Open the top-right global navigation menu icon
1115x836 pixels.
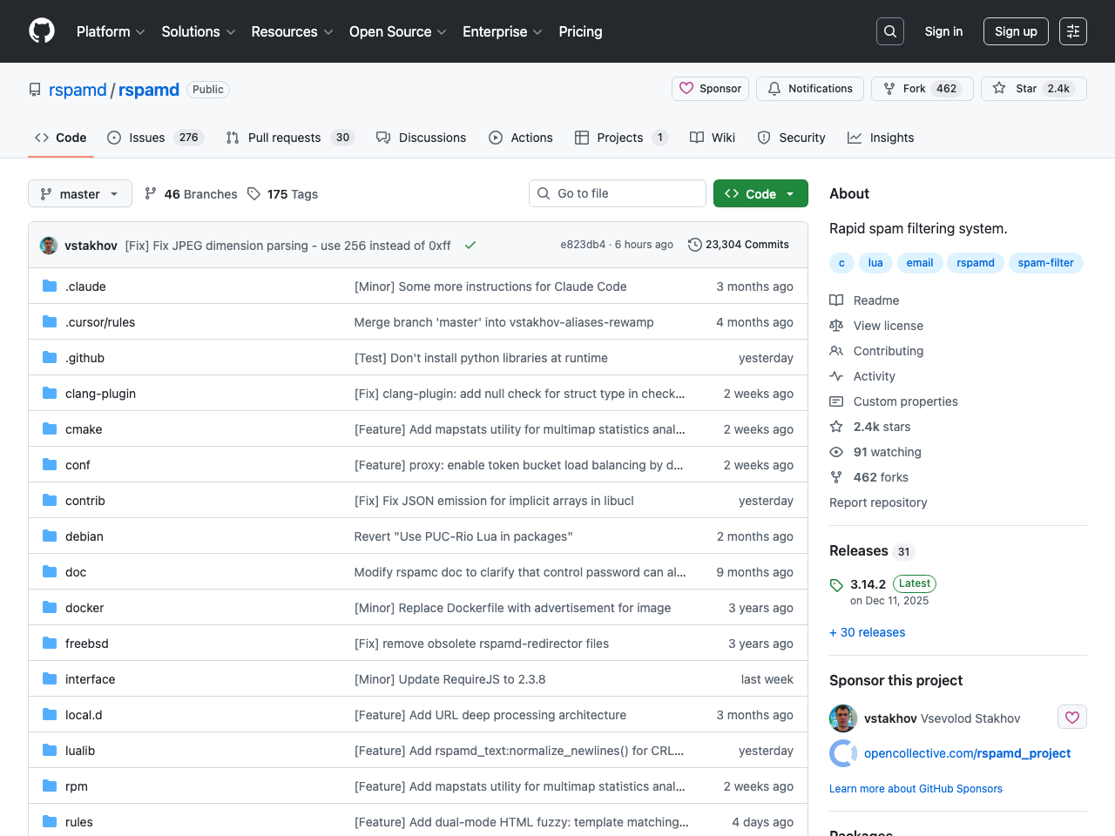(x=1072, y=31)
